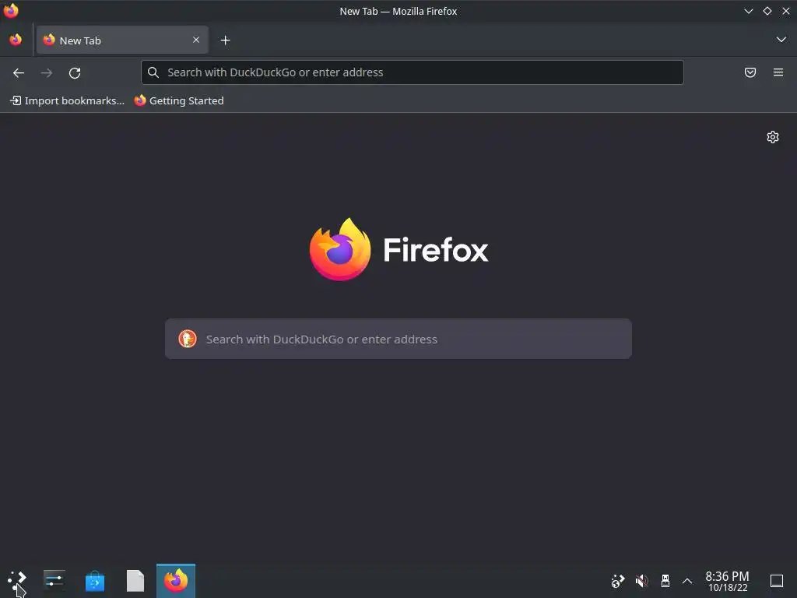Image resolution: width=797 pixels, height=598 pixels.
Task: Click the show desktop button
Action: [x=777, y=581]
